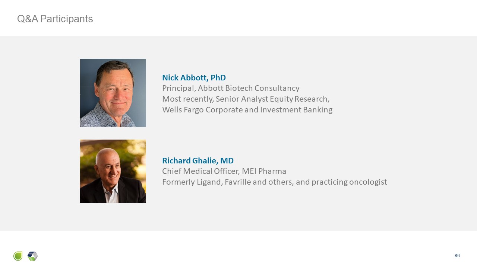
Task: Click 'Senior Analyst Equity Research' text
Action: click(x=272, y=99)
